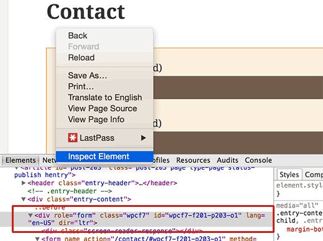Select the header class="entry-header" line
The width and height of the screenshot is (323, 241).
point(102,183)
